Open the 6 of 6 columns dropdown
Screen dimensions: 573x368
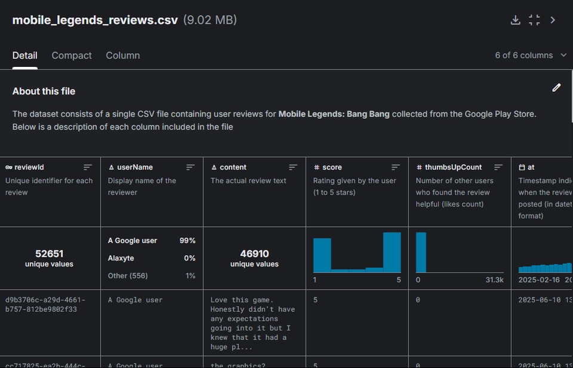coord(531,55)
